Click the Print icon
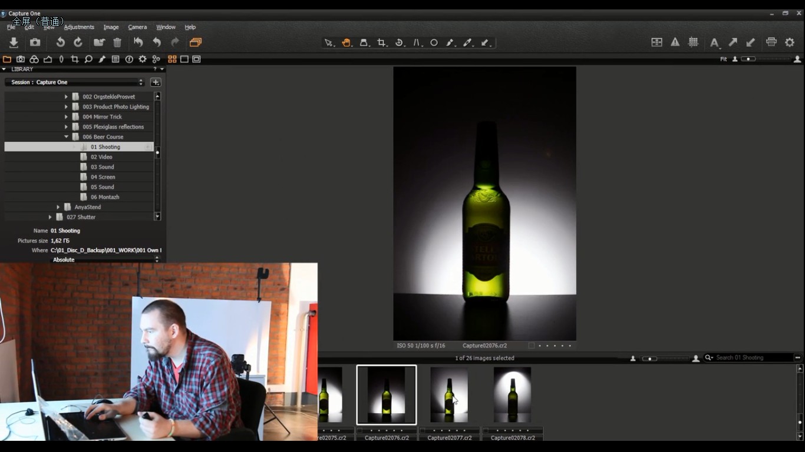805x452 pixels. point(771,42)
